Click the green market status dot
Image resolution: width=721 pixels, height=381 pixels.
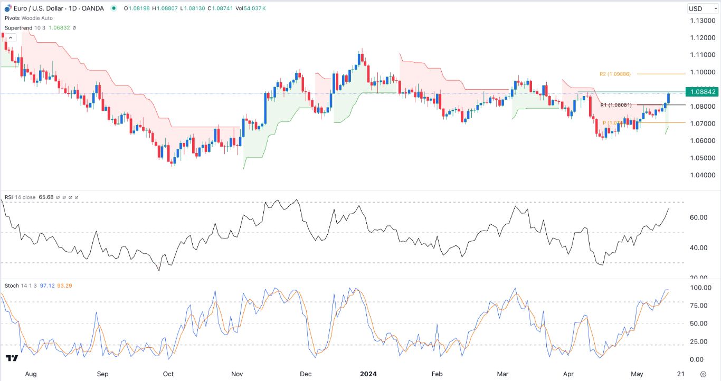tap(113, 8)
